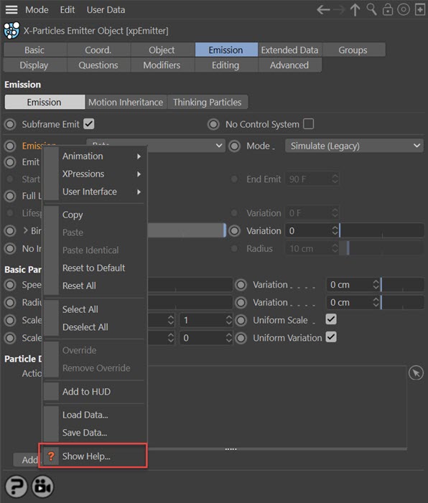428x503 pixels.
Task: Uncheck the Uniform Scale checkbox
Action: (x=331, y=319)
